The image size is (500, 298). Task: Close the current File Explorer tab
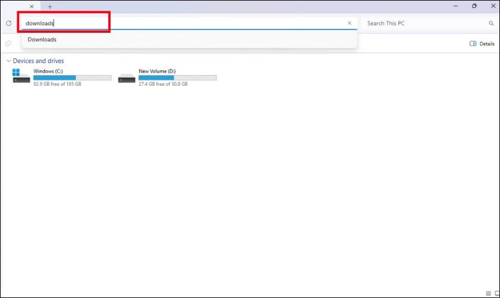pyautogui.click(x=32, y=7)
